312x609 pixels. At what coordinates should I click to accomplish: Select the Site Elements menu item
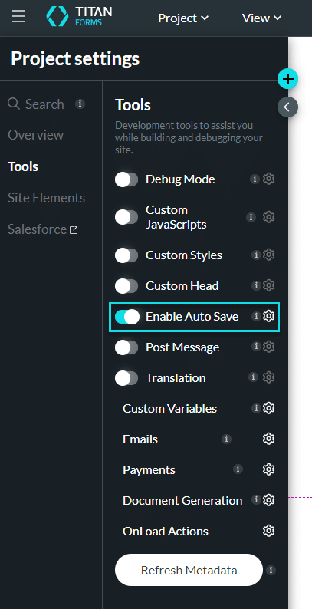pos(46,198)
